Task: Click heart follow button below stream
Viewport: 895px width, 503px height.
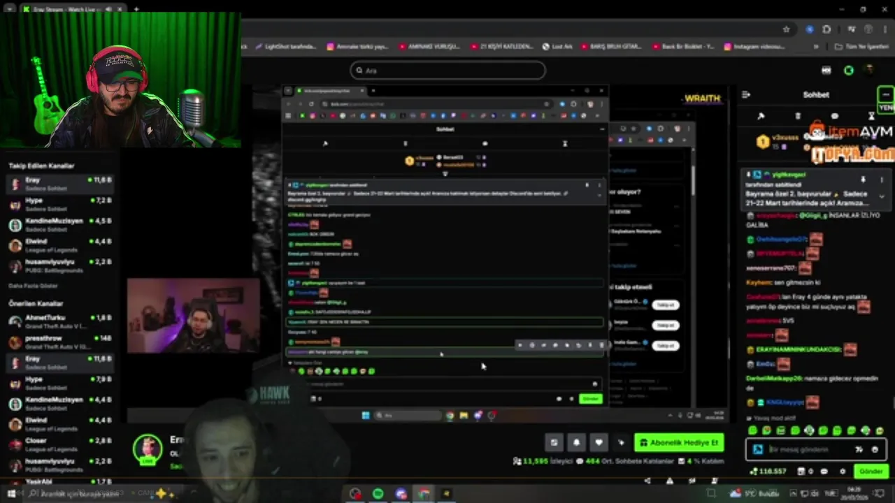Action: point(599,442)
